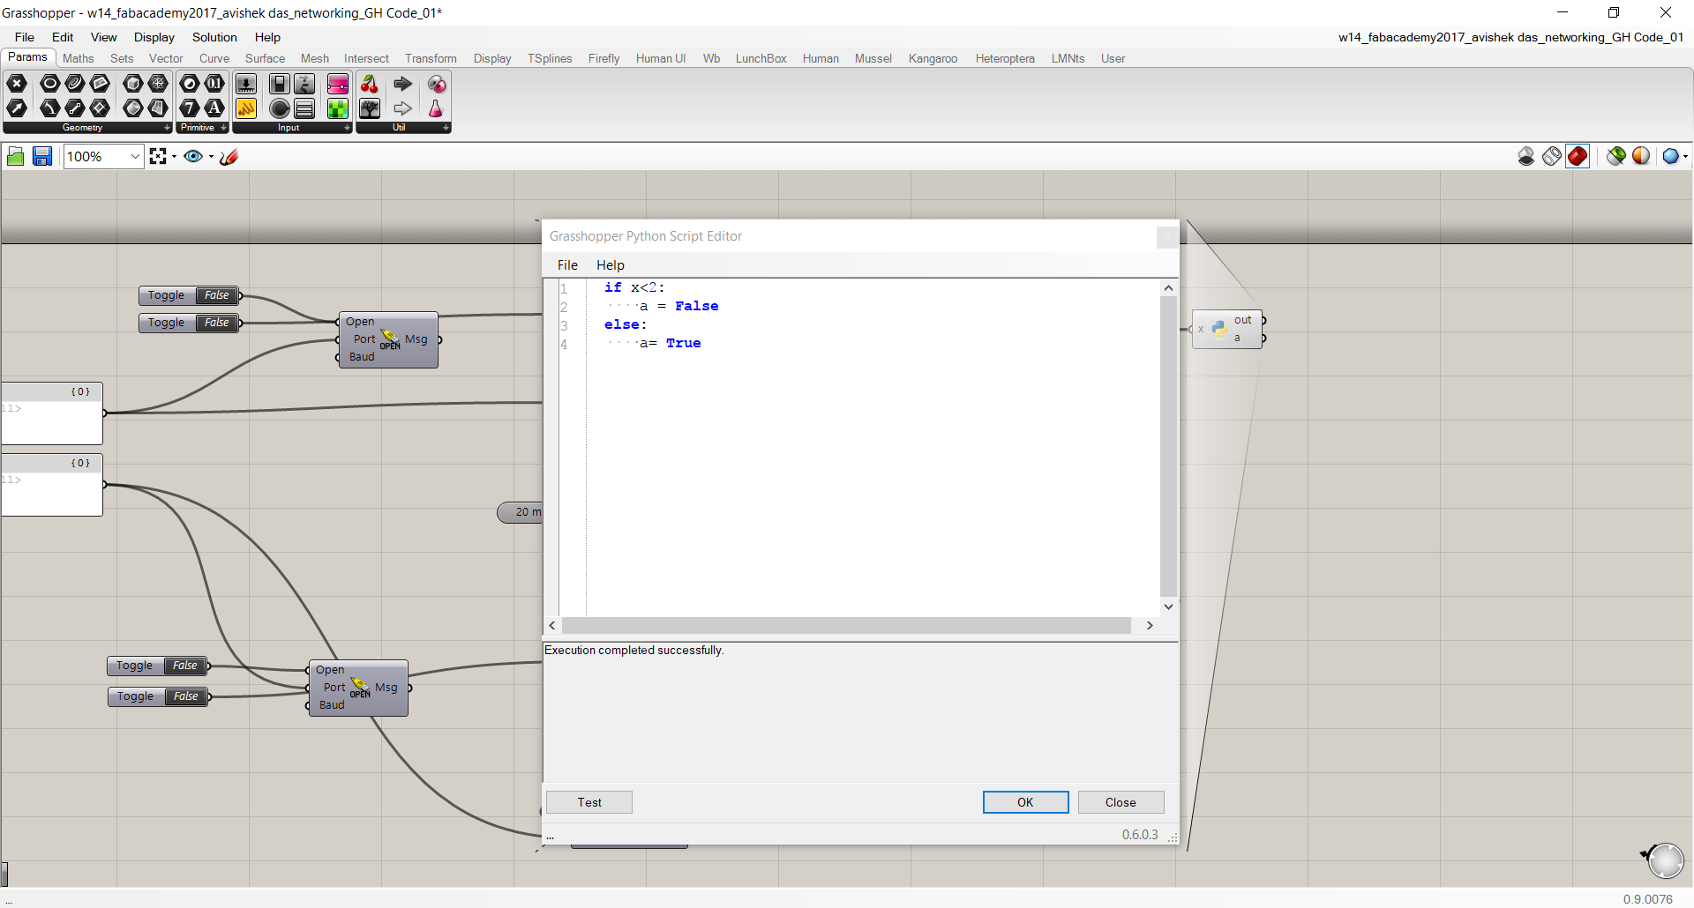The height and width of the screenshot is (908, 1694).
Task: Select the Integer 7 parameter icon
Action: (190, 108)
